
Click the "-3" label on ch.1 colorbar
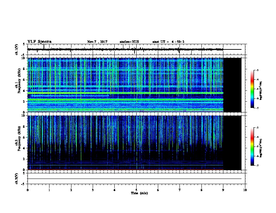click(x=257, y=70)
